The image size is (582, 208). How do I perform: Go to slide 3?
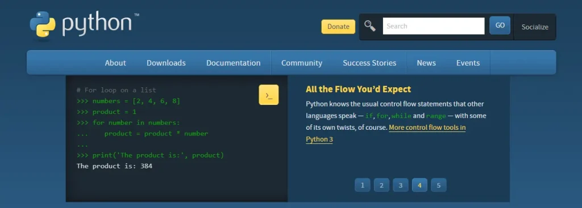click(x=401, y=185)
